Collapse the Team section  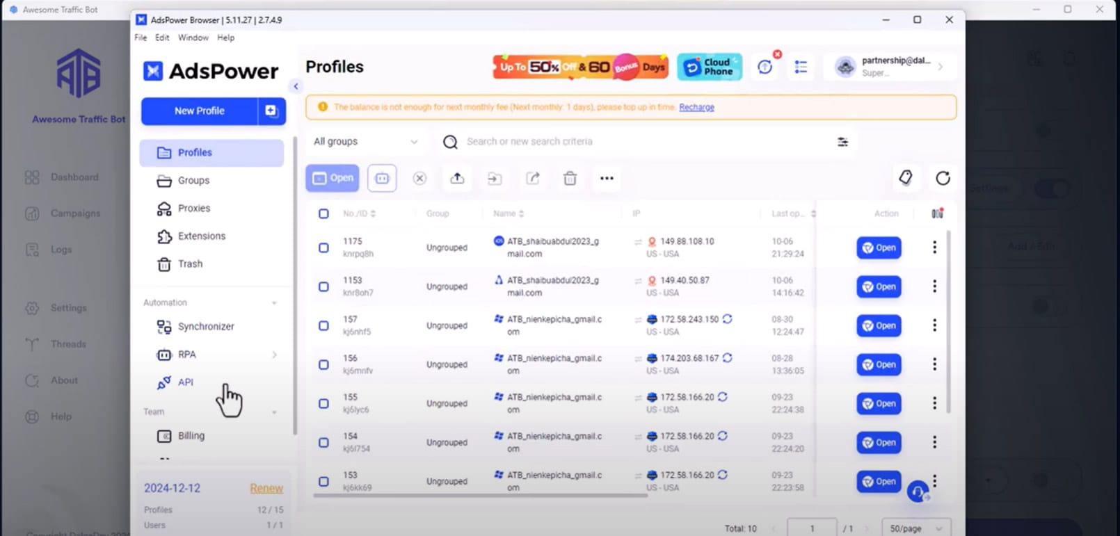(x=274, y=412)
